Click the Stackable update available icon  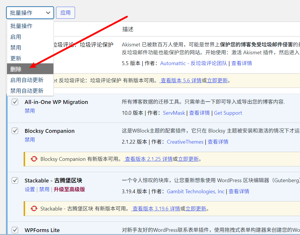pyautogui.click(x=34, y=209)
